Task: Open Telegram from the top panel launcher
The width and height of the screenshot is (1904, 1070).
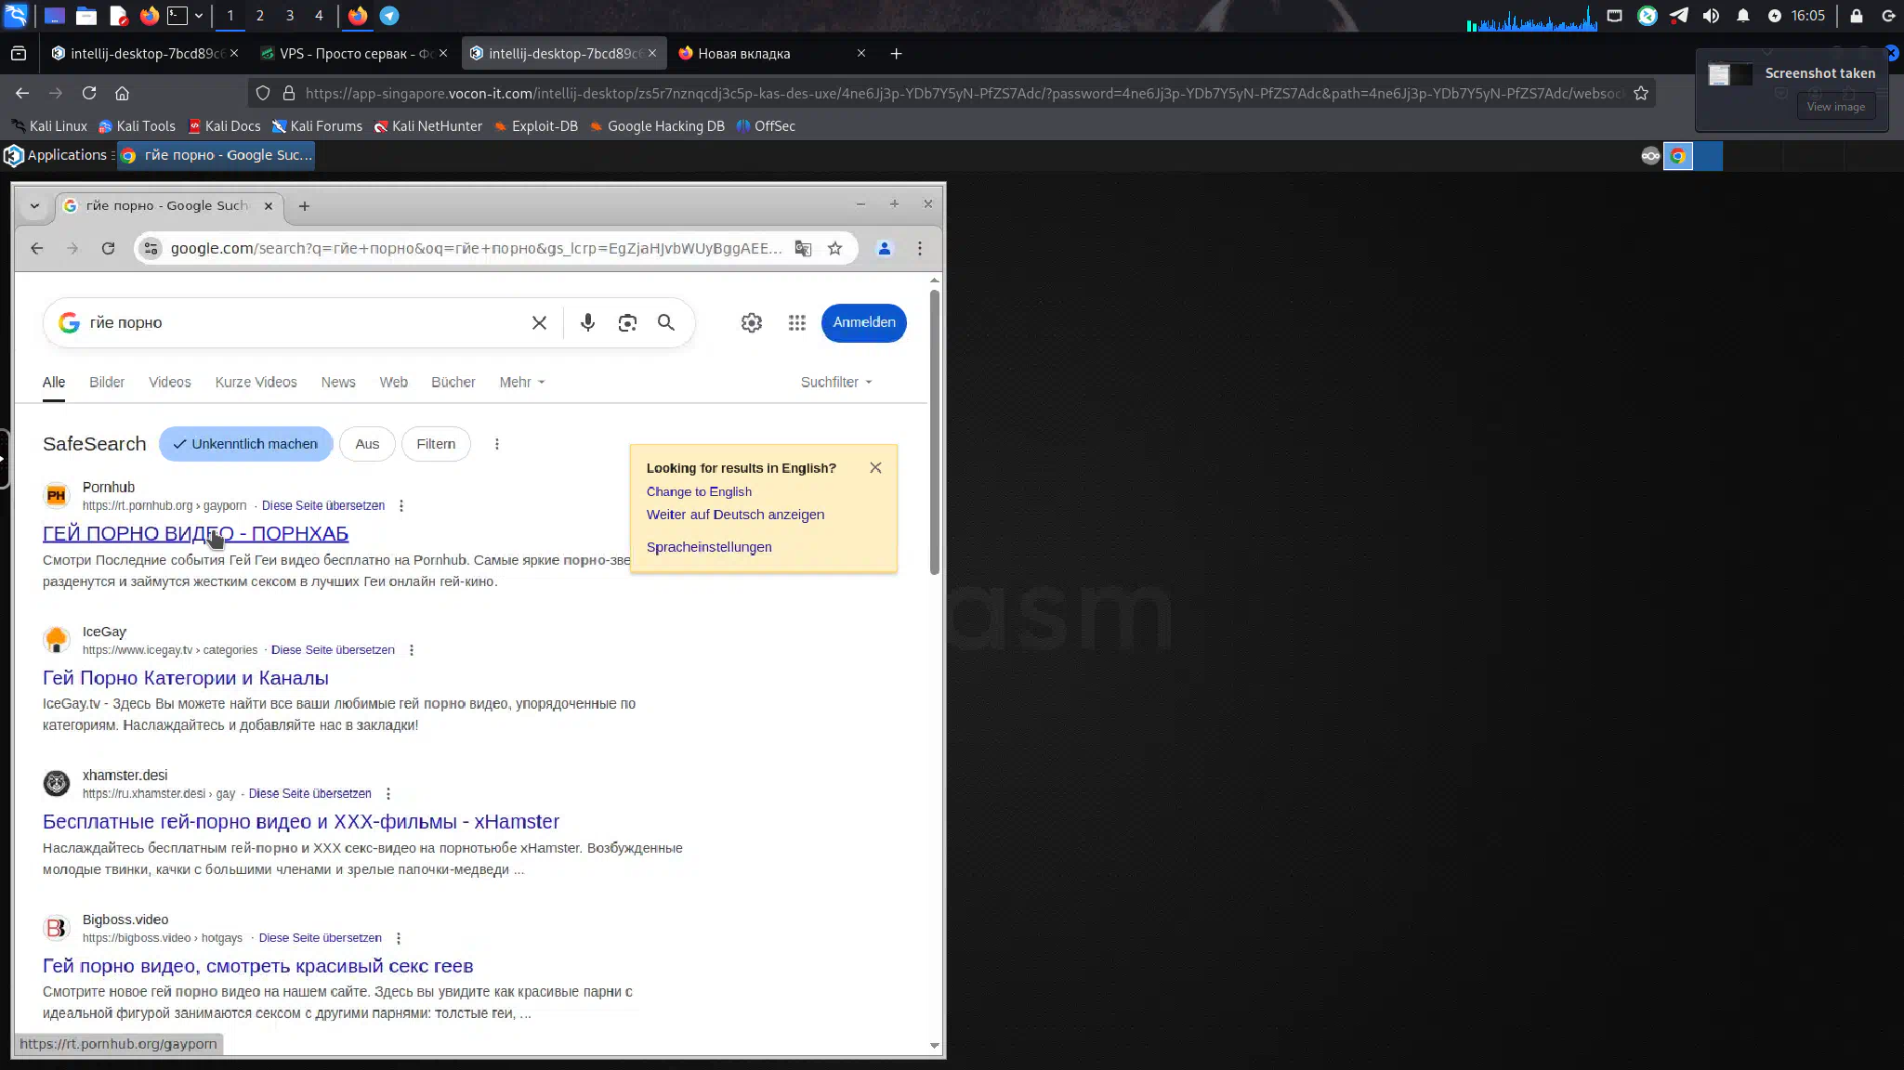Action: tap(389, 16)
